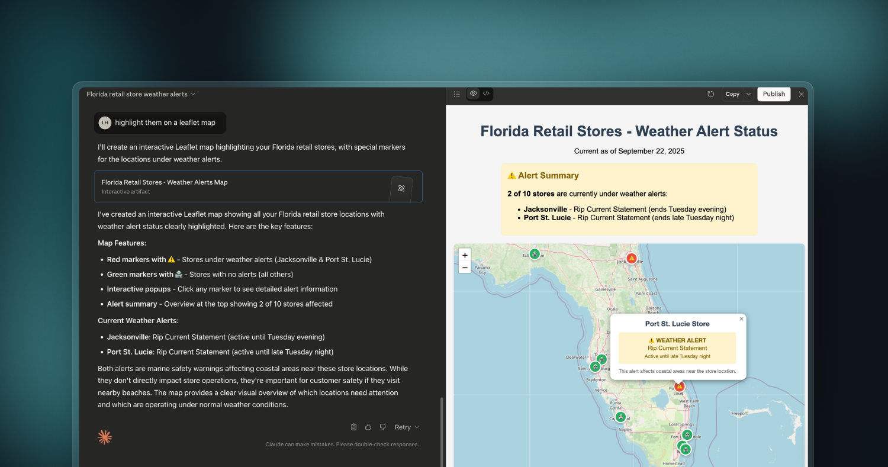Expand the dropdown arrow beside Copy
Screen dimensions: 888x467
pos(748,94)
